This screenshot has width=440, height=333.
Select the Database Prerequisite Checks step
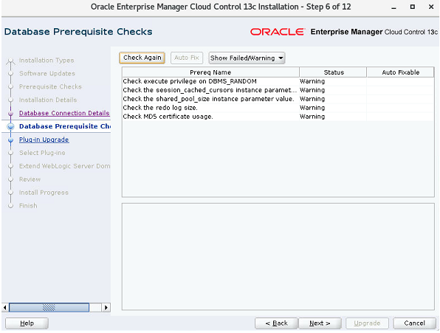(65, 126)
